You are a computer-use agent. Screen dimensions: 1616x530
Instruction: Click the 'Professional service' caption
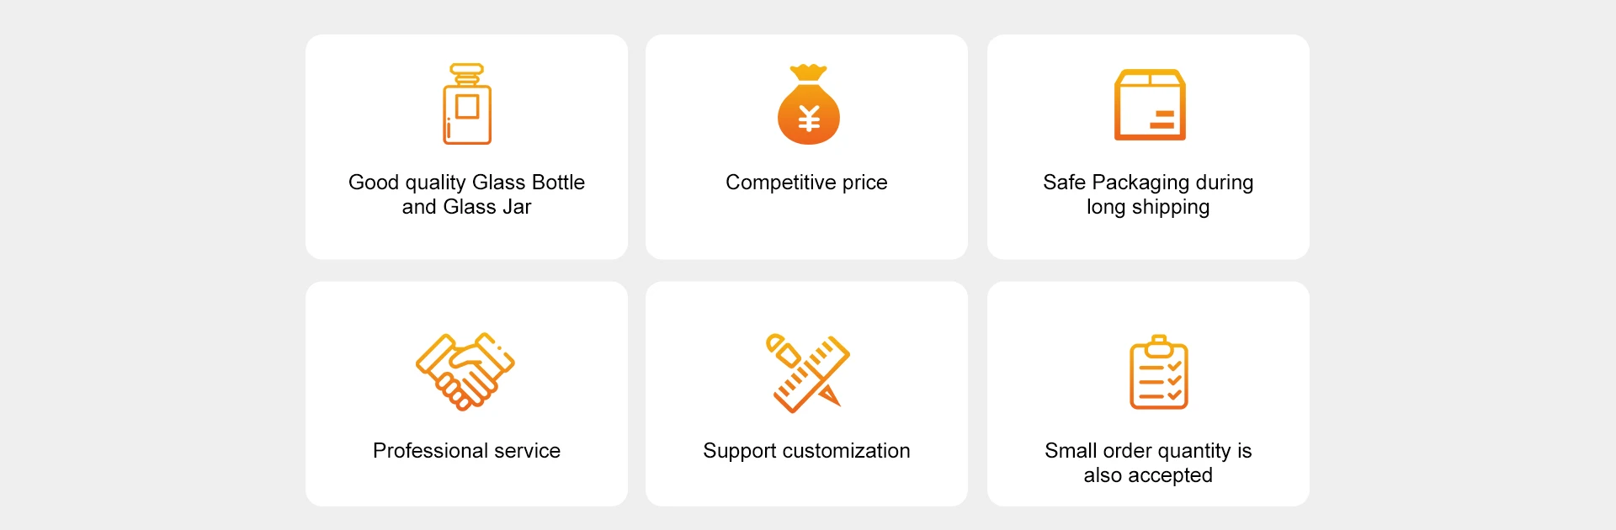pyautogui.click(x=466, y=451)
